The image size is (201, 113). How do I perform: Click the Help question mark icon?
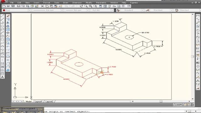coord(129,6)
